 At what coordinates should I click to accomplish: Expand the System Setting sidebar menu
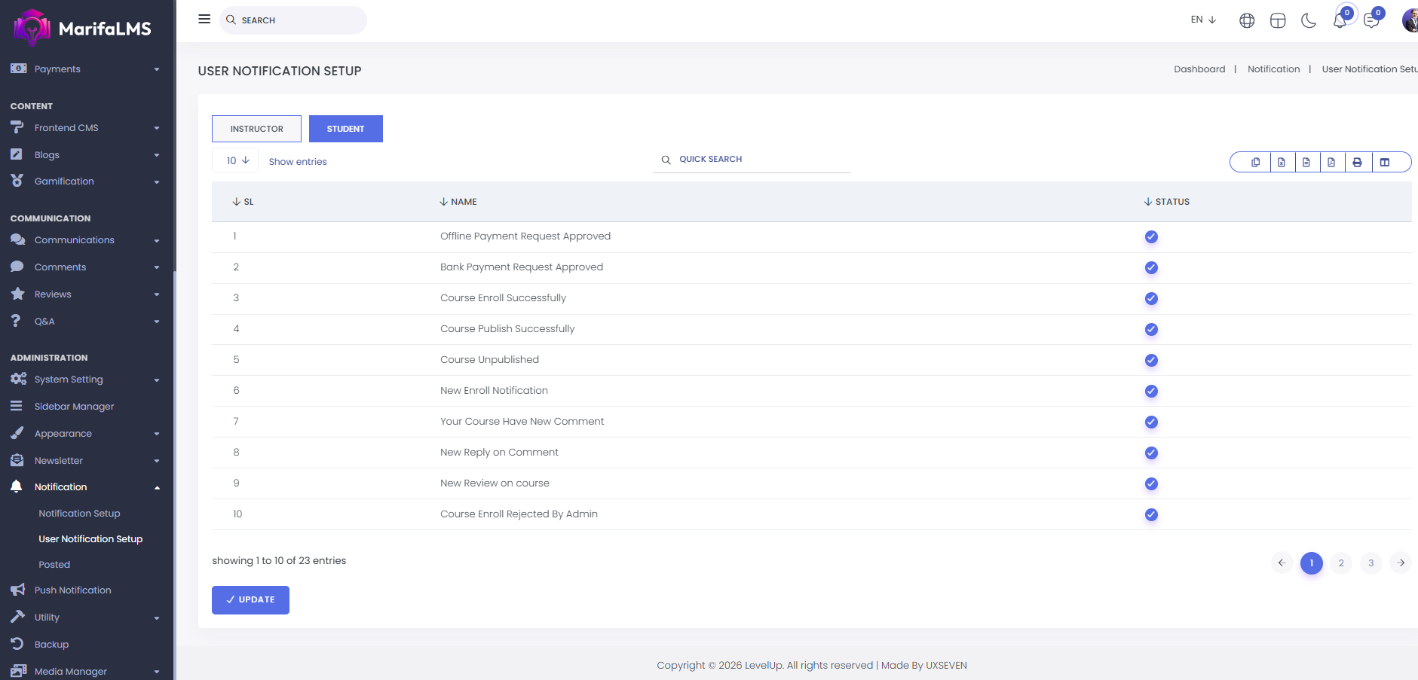[x=84, y=380]
